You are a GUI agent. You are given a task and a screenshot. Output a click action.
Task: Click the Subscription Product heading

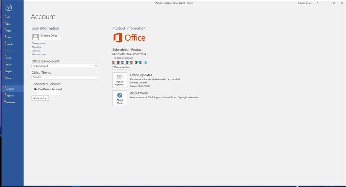[127, 50]
